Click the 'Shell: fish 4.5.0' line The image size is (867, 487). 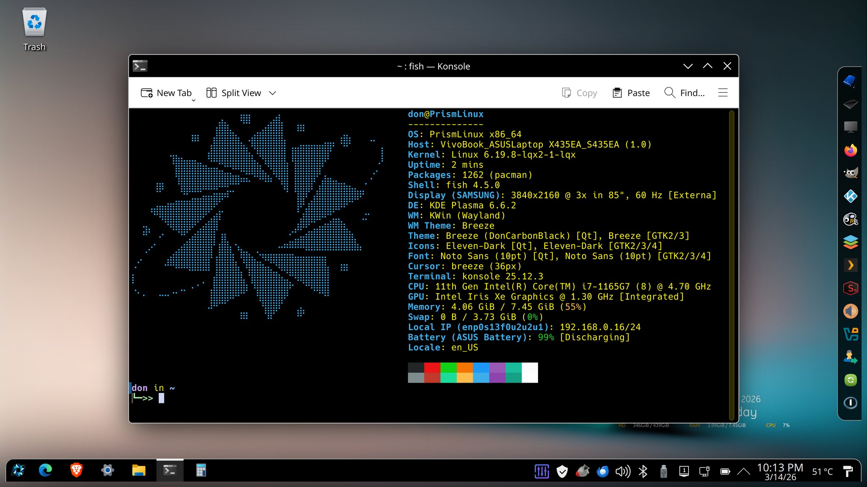[x=454, y=185]
